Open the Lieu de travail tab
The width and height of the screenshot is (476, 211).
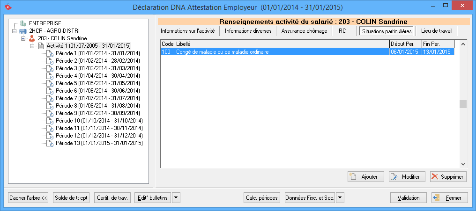point(436,31)
